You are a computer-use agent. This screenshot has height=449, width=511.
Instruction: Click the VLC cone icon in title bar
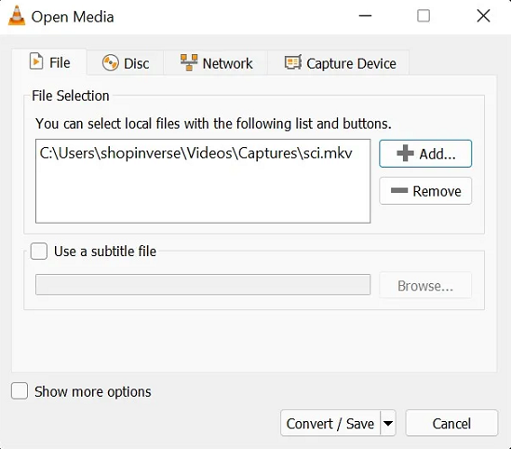[17, 16]
